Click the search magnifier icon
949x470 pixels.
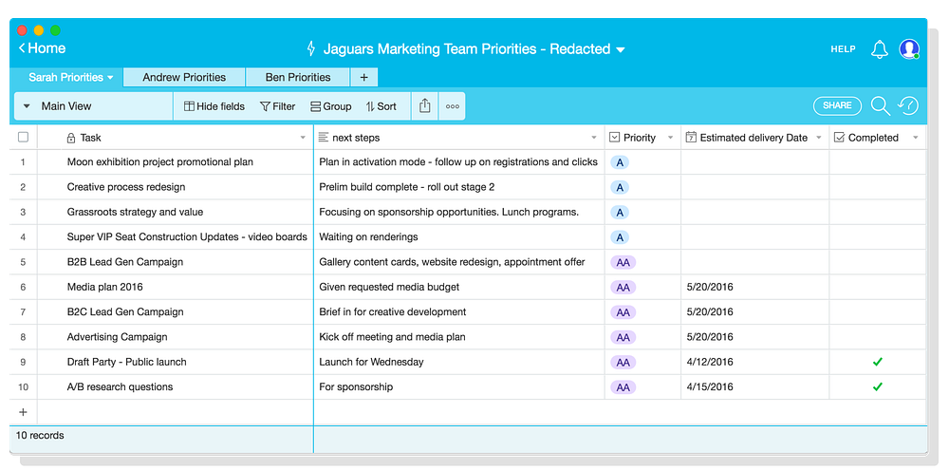(x=880, y=106)
